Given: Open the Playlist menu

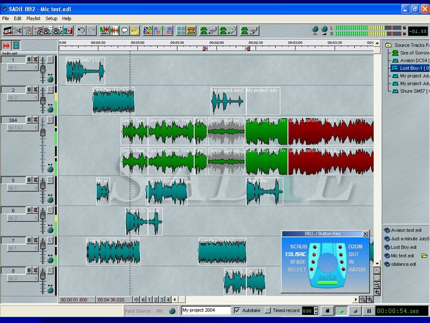Looking at the screenshot, I should pyautogui.click(x=33, y=18).
